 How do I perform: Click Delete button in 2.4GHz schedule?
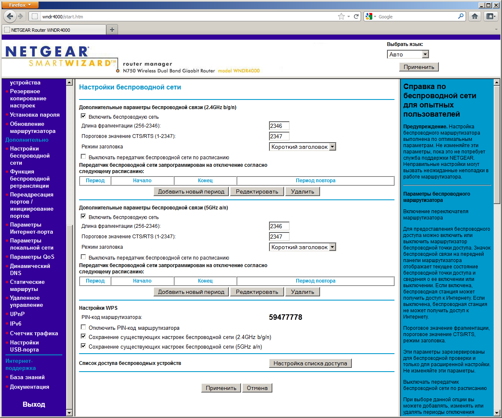tap(302, 191)
